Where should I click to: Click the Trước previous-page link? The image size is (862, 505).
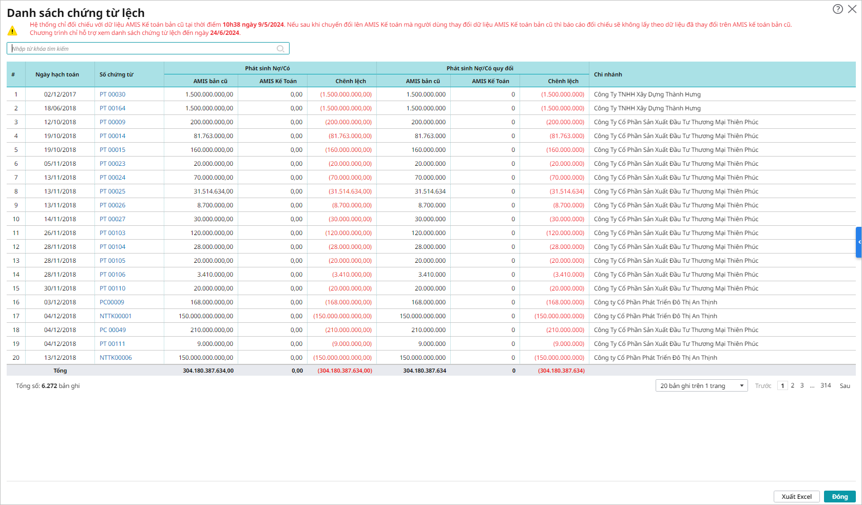pyautogui.click(x=763, y=386)
